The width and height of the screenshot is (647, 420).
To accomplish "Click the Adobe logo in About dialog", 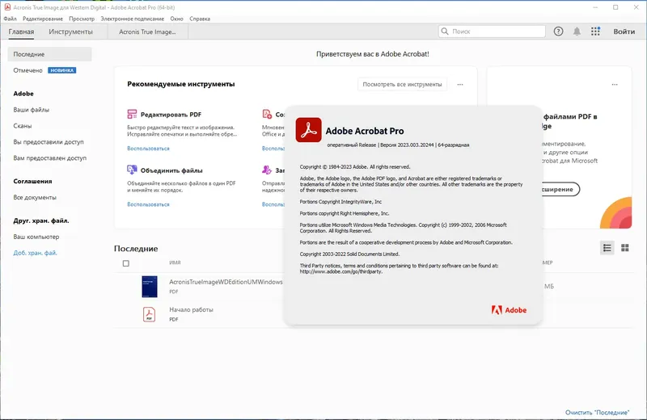I will [x=509, y=310].
